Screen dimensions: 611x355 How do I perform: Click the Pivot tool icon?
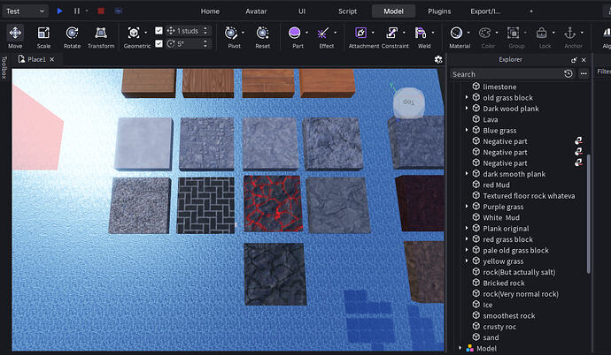(x=231, y=33)
